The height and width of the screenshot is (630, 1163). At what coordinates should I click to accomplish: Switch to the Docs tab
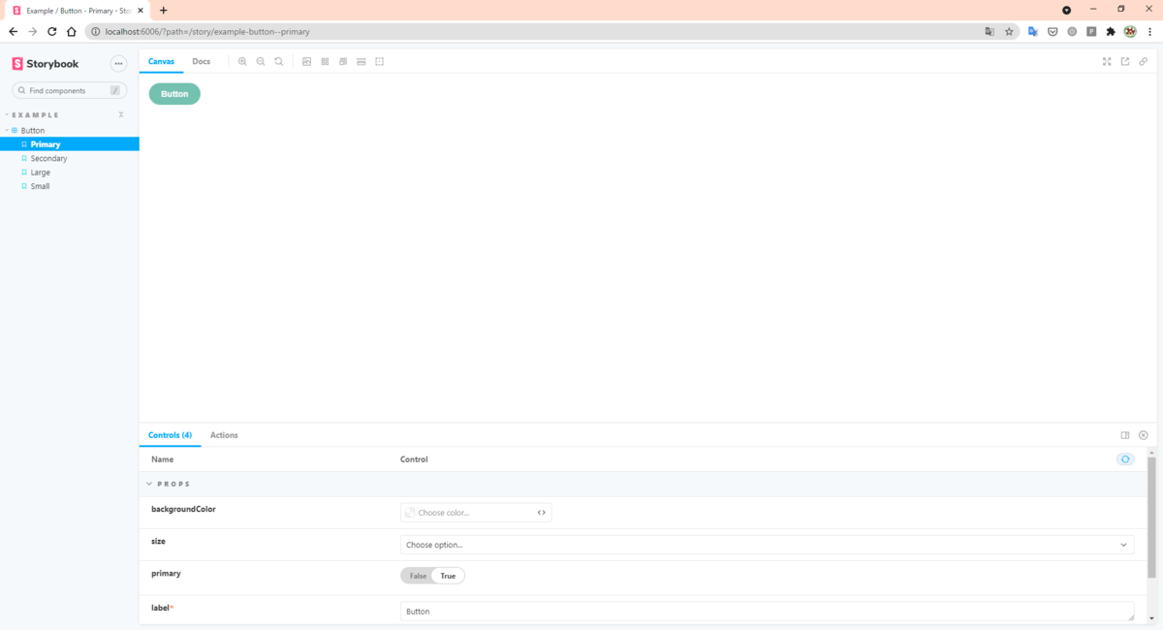(202, 61)
